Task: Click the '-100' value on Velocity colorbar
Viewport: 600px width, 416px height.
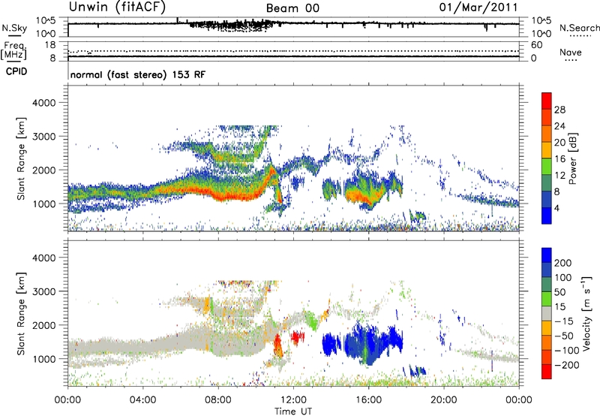Action: tap(567, 351)
